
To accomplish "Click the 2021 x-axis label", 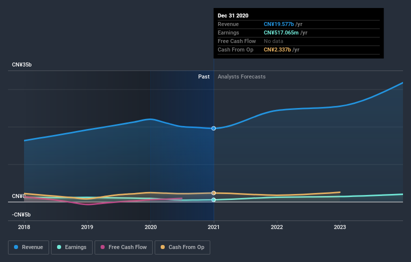I will [214, 227].
